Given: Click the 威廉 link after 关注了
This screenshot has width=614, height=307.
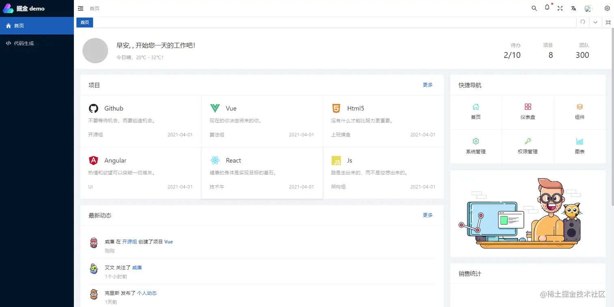Looking at the screenshot, I should tap(137, 268).
